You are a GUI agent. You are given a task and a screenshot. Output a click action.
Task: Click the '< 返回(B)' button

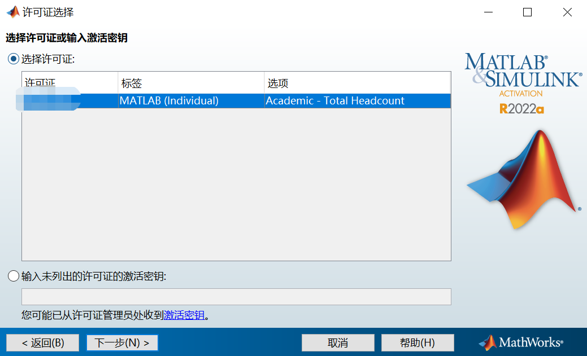click(x=43, y=342)
